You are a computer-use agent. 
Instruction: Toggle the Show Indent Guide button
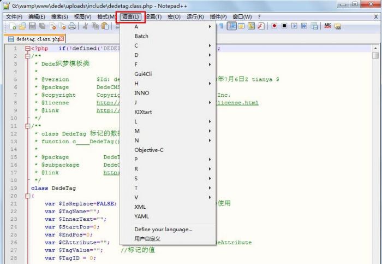click(x=231, y=26)
